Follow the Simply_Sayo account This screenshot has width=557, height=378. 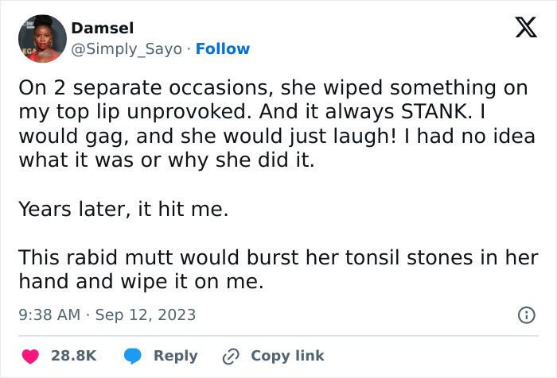[223, 48]
